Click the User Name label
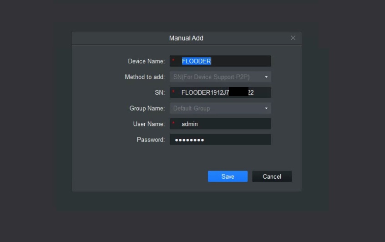This screenshot has height=242, width=385. (149, 124)
